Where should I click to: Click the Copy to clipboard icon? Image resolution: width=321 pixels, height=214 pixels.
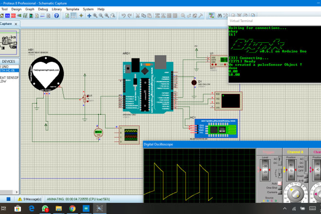pos(143,16)
